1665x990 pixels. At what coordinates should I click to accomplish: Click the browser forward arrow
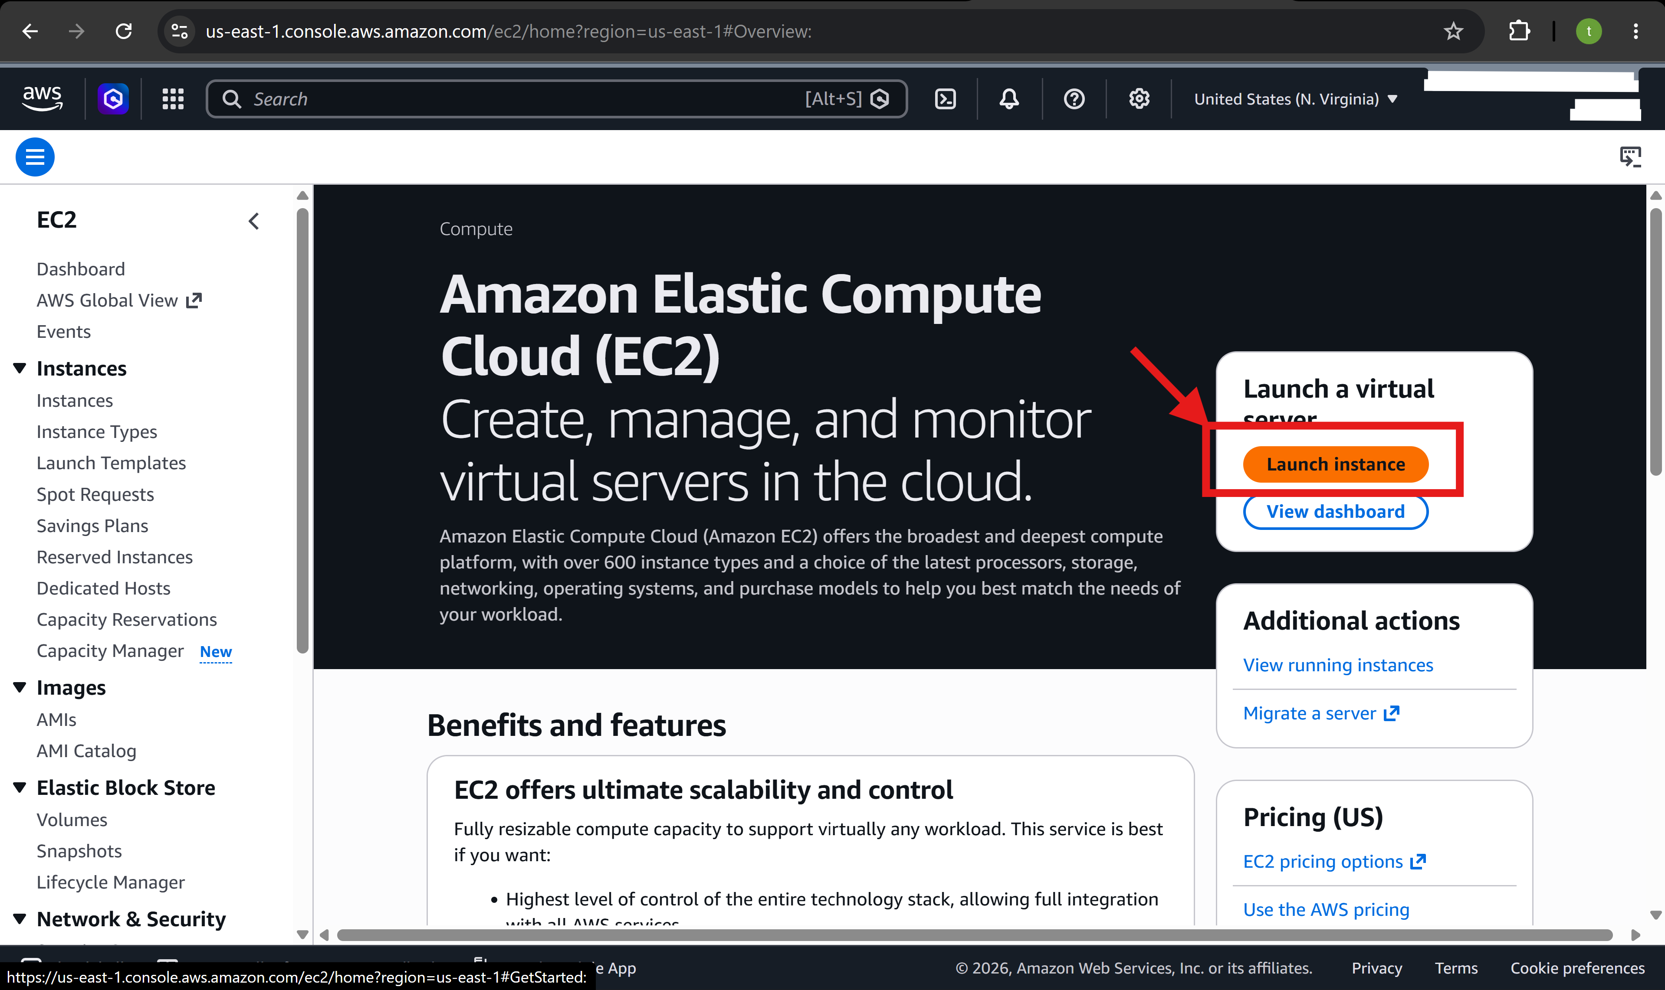pyautogui.click(x=77, y=31)
